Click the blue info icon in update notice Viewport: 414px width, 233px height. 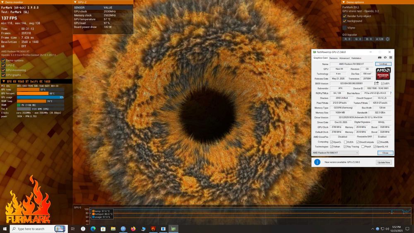coord(317,162)
